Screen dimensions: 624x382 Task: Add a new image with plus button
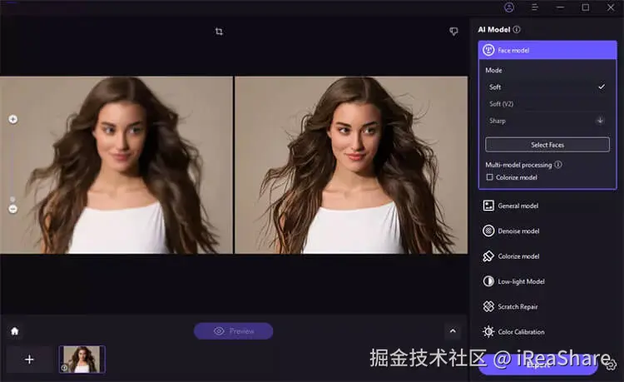pyautogui.click(x=29, y=360)
